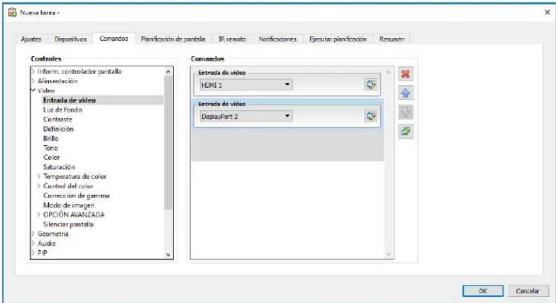Delete the selected command with the red X
Image resolution: width=556 pixels, height=303 pixels.
click(406, 74)
